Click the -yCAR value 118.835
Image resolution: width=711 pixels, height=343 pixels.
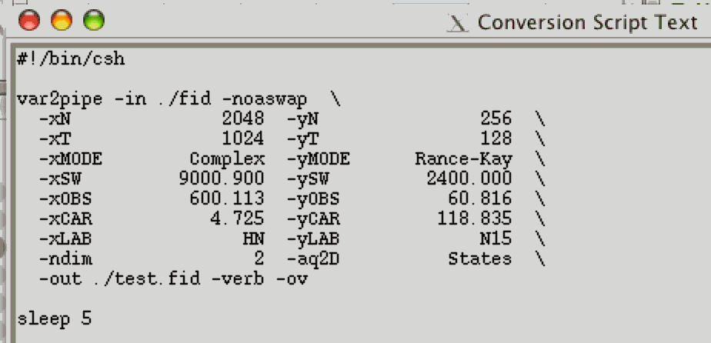point(475,219)
